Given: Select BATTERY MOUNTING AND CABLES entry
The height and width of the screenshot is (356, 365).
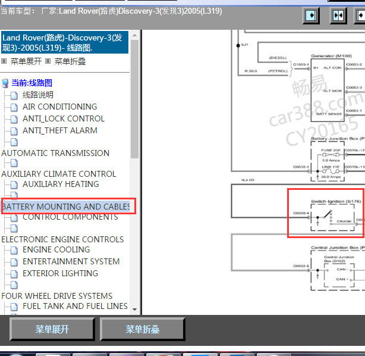Looking at the screenshot, I should click(x=65, y=207).
